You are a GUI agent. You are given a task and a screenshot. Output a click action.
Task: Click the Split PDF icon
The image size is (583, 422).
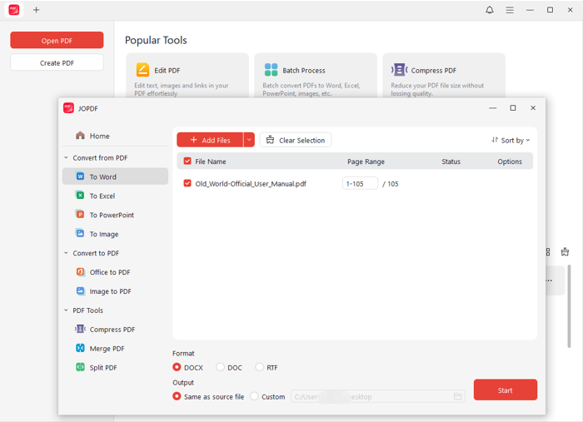point(80,367)
